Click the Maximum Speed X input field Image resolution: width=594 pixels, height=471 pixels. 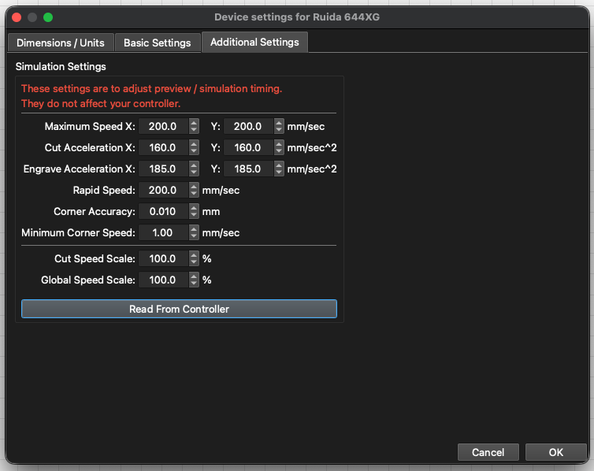pyautogui.click(x=163, y=126)
